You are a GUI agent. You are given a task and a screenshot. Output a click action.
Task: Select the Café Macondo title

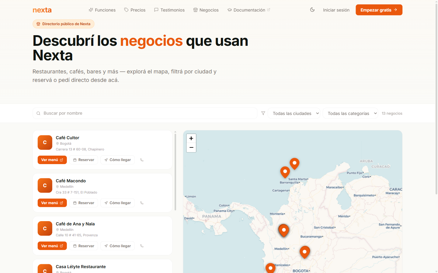tap(71, 181)
